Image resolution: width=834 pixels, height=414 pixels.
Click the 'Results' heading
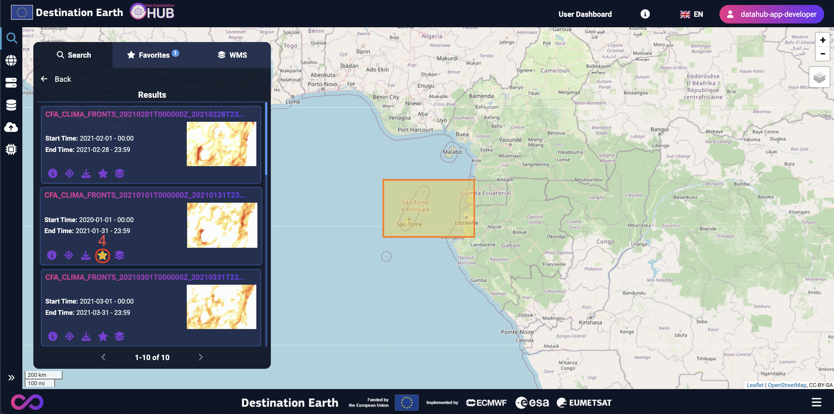click(x=152, y=95)
